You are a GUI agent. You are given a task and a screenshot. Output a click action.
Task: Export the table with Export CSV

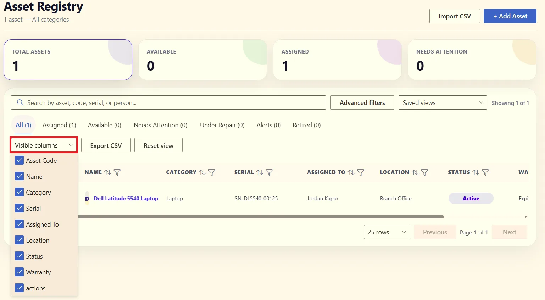click(x=106, y=145)
